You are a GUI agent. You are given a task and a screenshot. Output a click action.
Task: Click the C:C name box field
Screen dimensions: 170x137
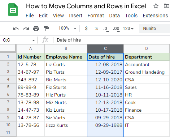(19, 40)
